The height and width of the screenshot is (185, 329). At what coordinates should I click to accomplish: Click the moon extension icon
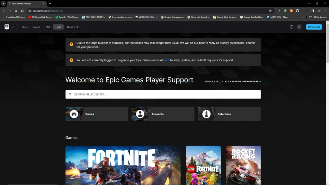(279, 11)
